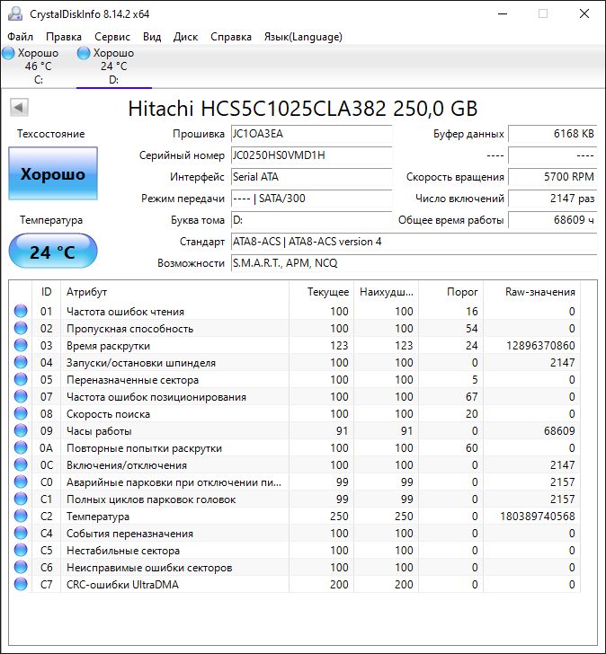
Task: Open the Язык(Language) menu
Action: [302, 37]
